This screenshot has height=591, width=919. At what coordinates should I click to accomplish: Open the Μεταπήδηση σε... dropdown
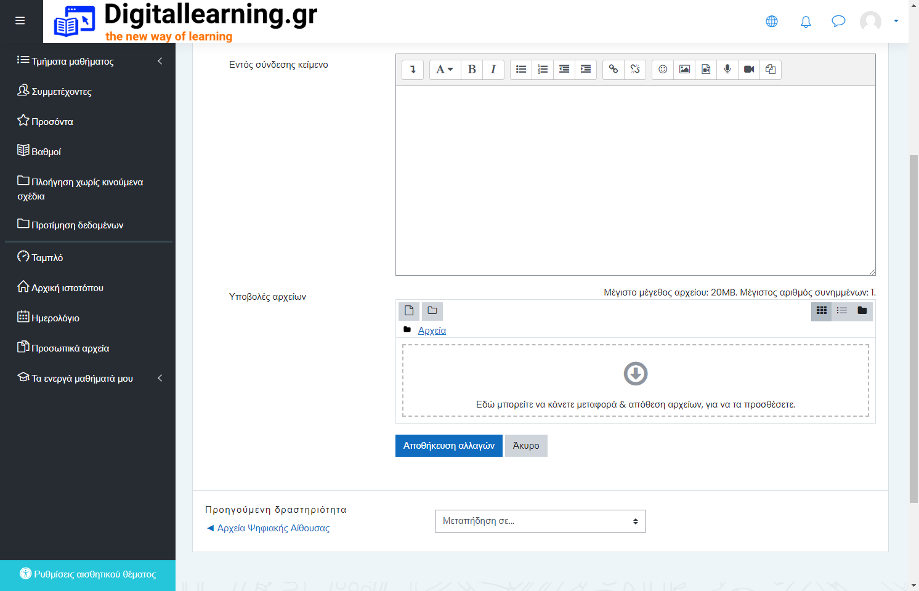(540, 521)
